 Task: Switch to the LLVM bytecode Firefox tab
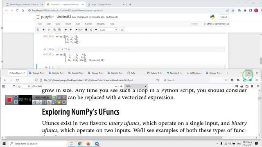[194, 73]
